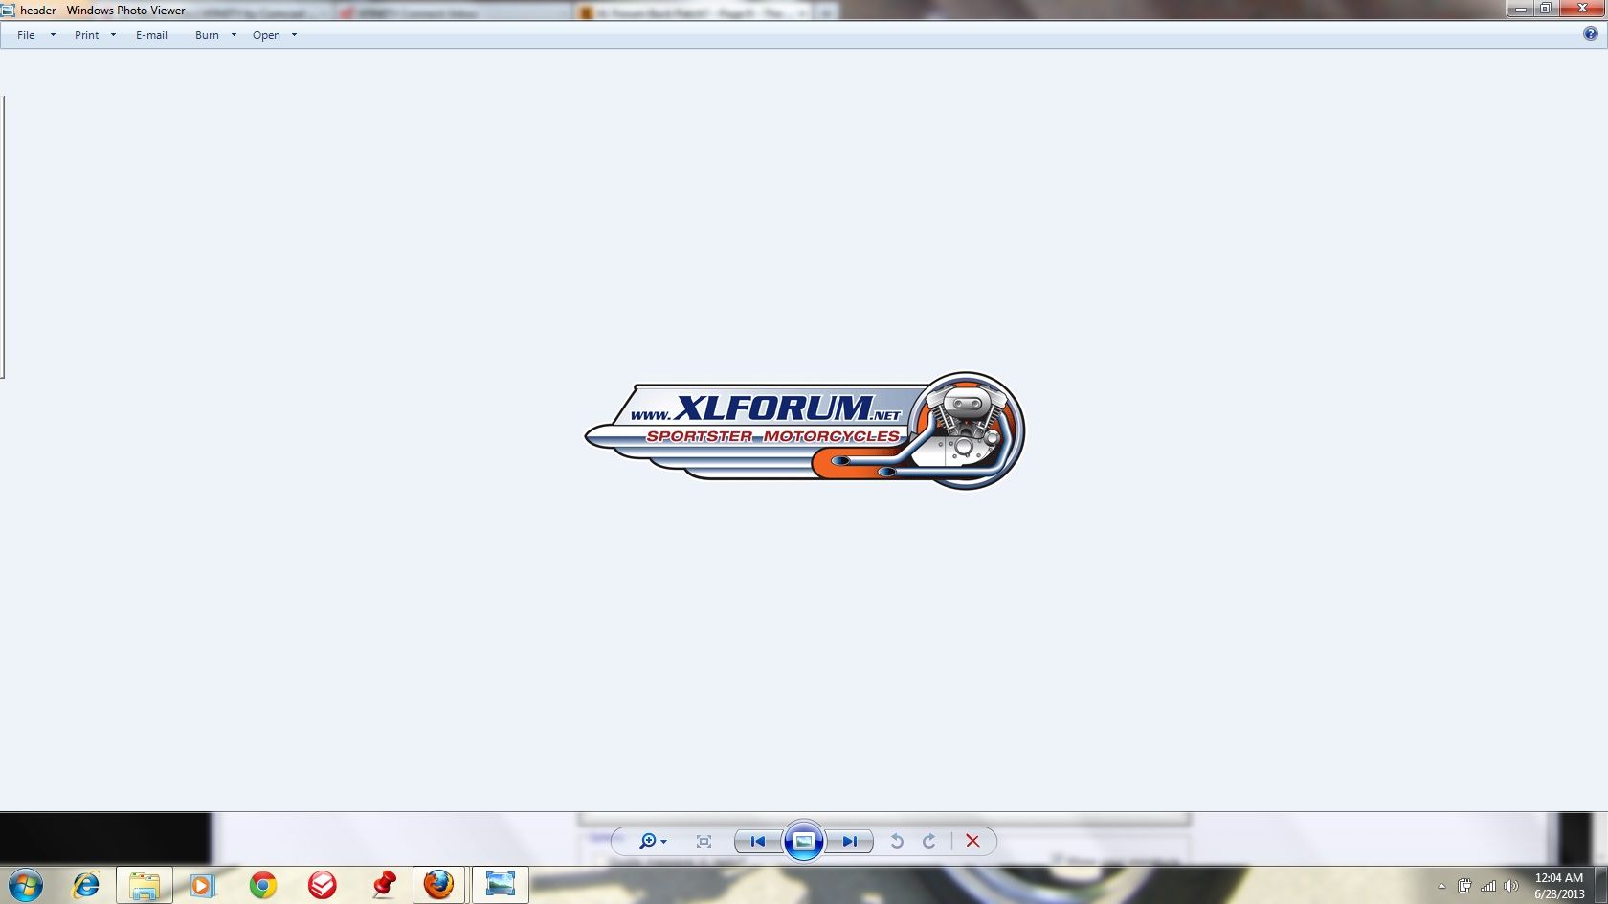1608x904 pixels.
Task: Open the File menu
Action: [x=26, y=35]
